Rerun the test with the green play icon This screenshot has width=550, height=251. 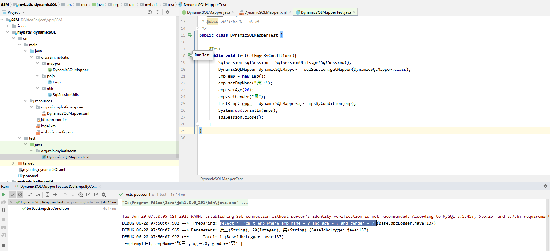tap(4, 195)
